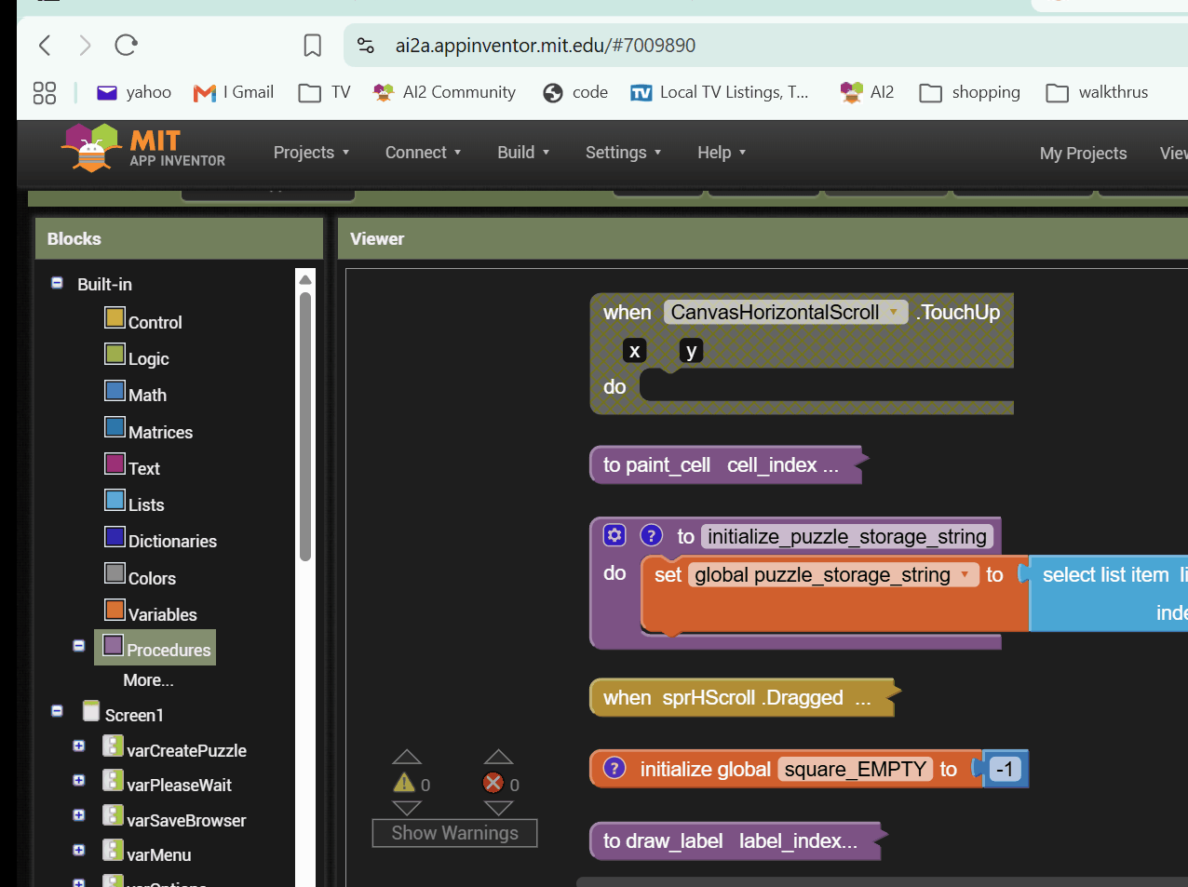The image size is (1188, 887).
Task: Open the shopping bookmarks folder
Action: tap(970, 92)
